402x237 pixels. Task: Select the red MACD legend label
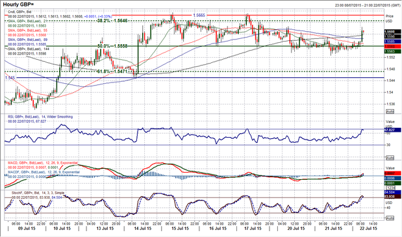click(43, 163)
